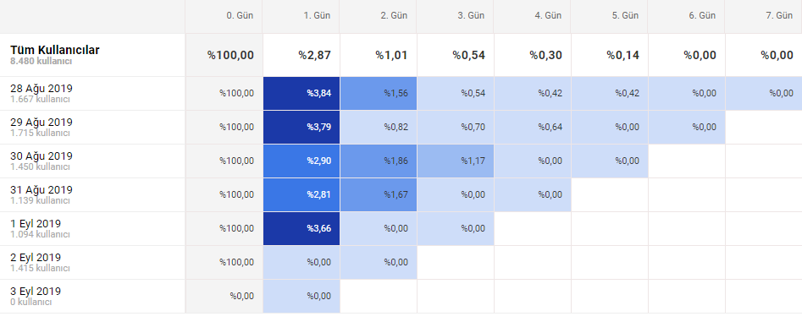Screen dimensions: 802x322
Task: Click the %0,64 cell for 29 Ağu
Action: pyautogui.click(x=533, y=127)
